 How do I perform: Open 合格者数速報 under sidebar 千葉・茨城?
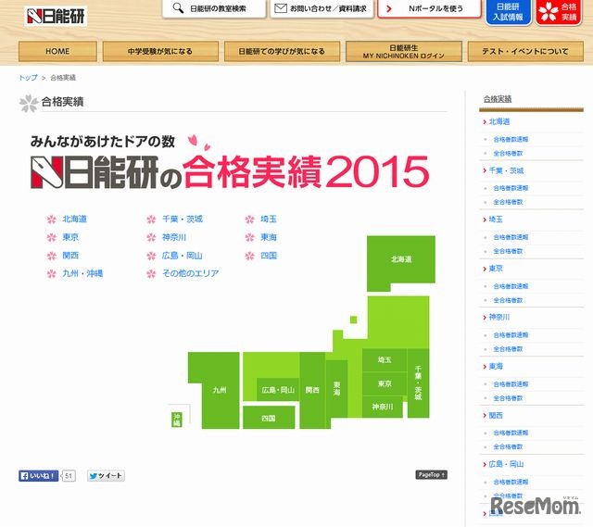(x=511, y=188)
